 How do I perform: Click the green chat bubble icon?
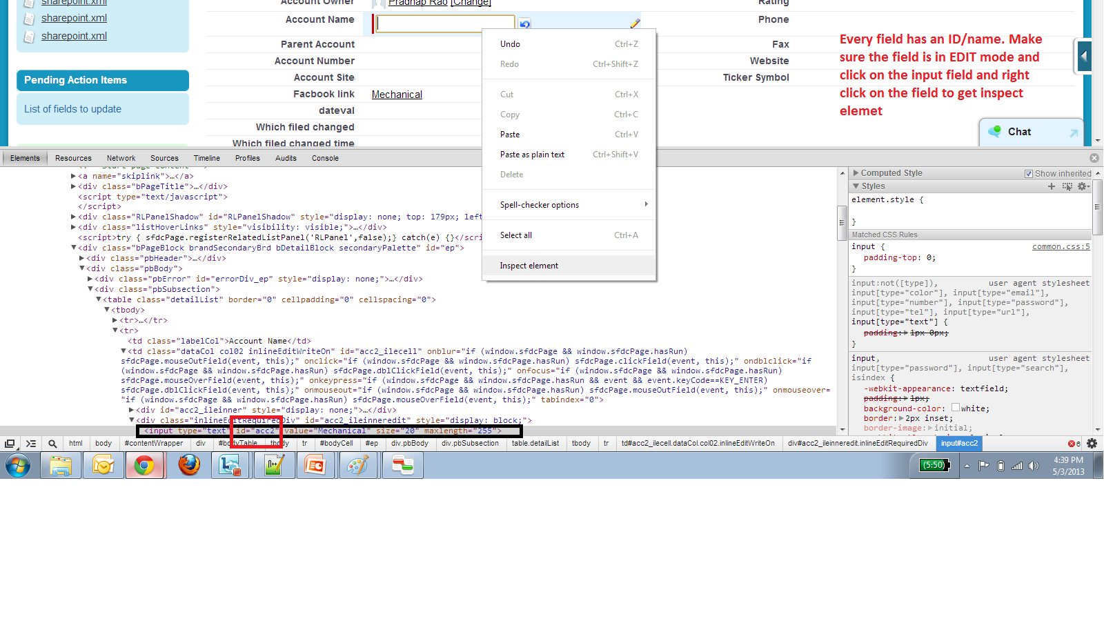995,131
